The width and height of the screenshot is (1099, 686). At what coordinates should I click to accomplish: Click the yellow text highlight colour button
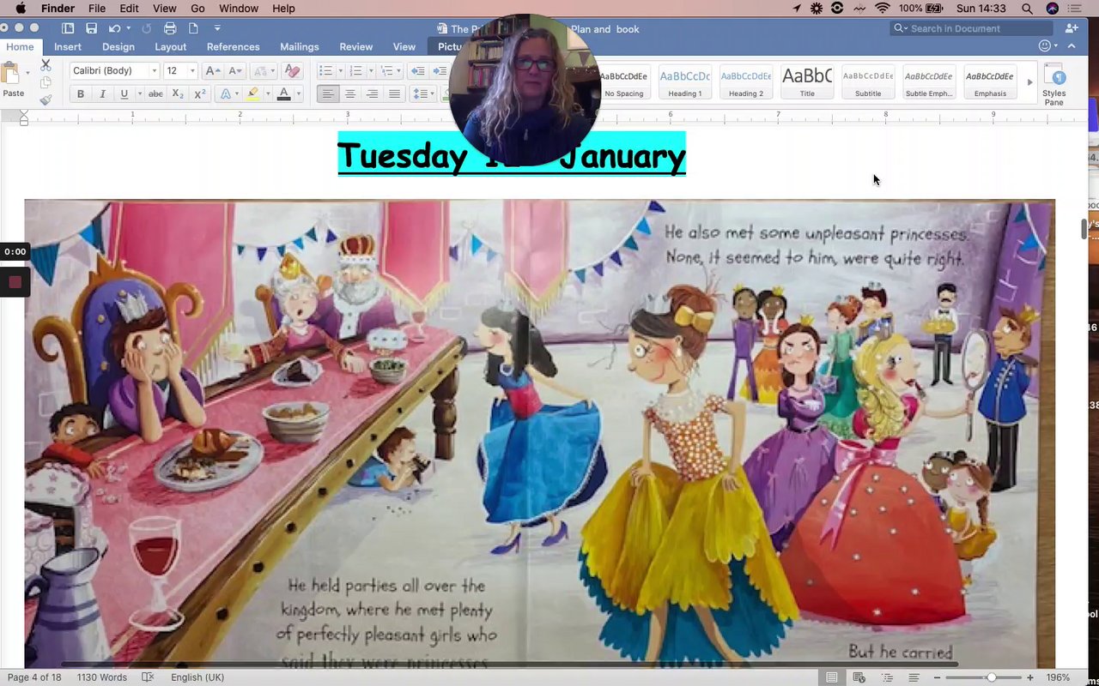click(x=252, y=94)
